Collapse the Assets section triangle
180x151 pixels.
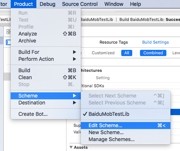click(71, 147)
